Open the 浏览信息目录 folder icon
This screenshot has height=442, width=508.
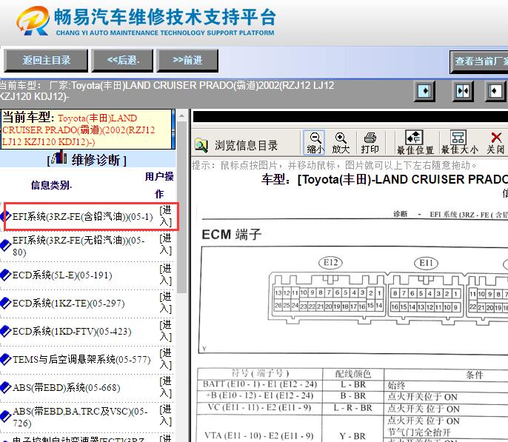(x=201, y=145)
